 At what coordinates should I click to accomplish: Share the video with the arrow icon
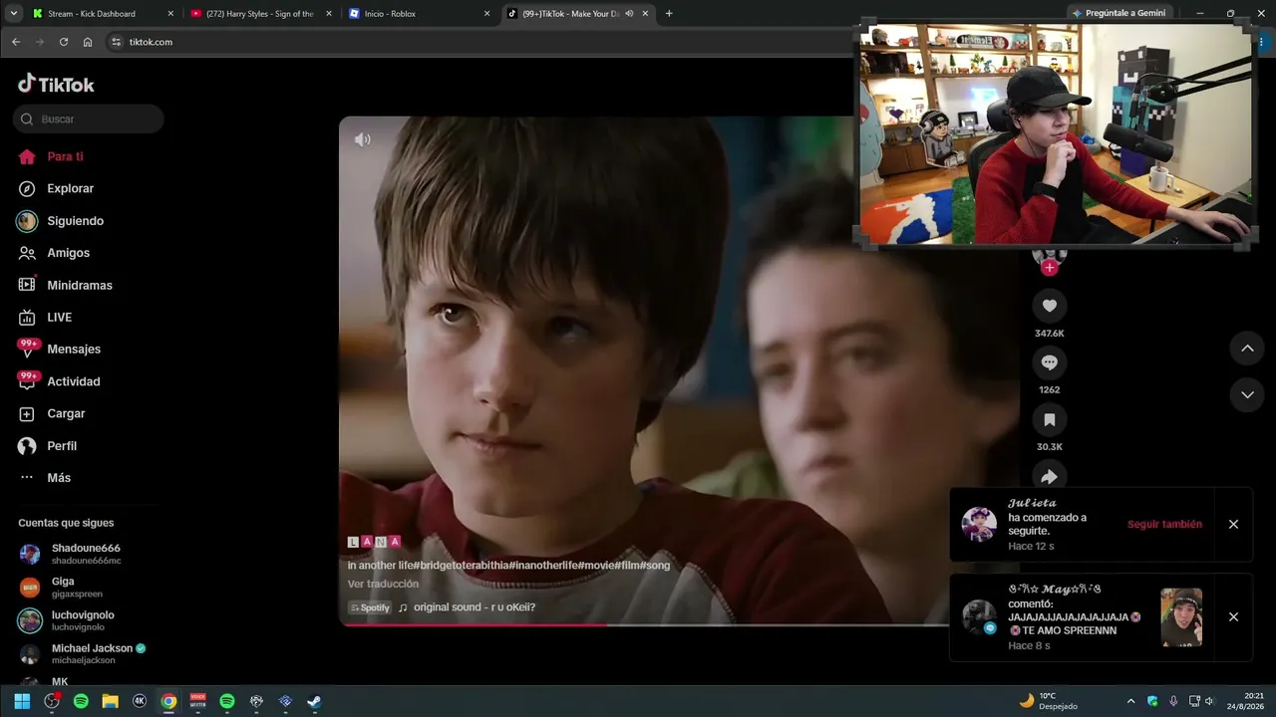[1049, 477]
